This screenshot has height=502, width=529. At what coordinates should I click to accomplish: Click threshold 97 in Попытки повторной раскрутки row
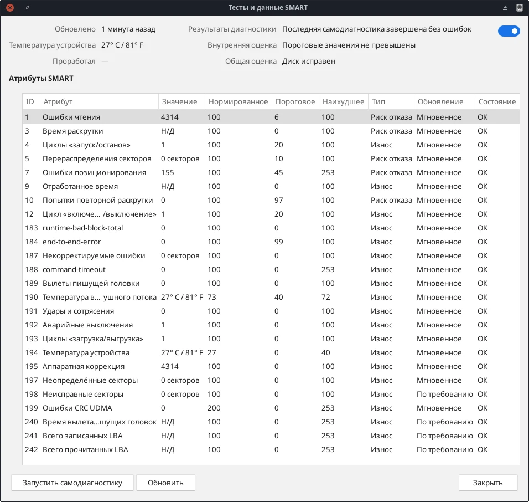click(x=279, y=200)
